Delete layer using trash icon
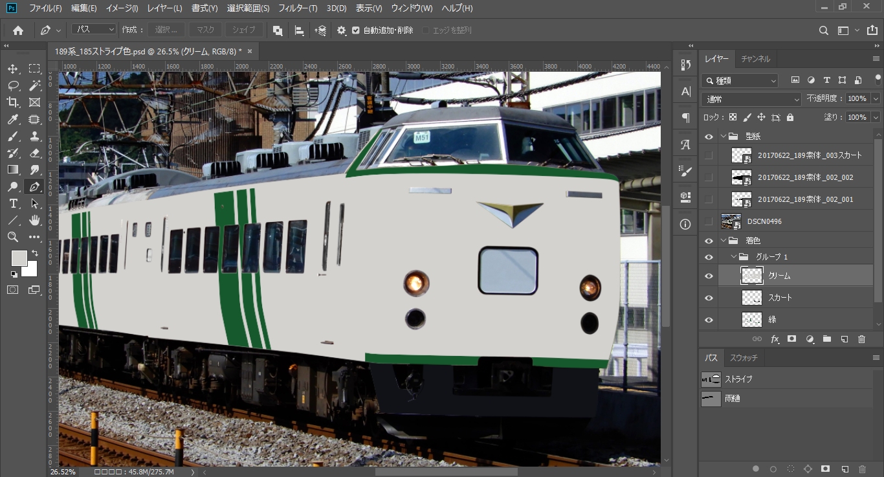 click(861, 339)
